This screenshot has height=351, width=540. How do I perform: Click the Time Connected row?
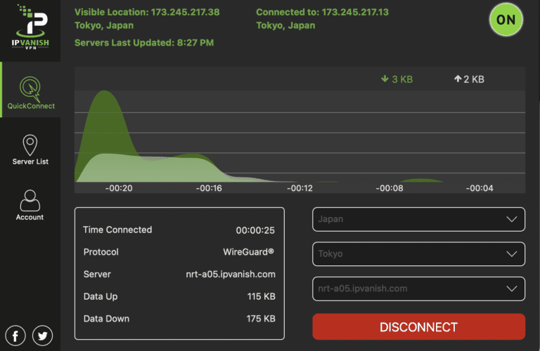coord(179,230)
